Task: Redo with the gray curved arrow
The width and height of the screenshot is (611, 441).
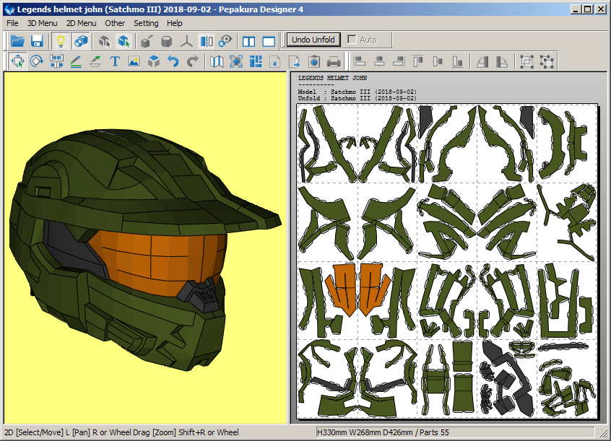Action: point(193,61)
